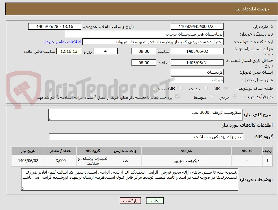The height and width of the screenshot is (210, 278).
Task: Select the کالا radio button
Action: [226, 88]
